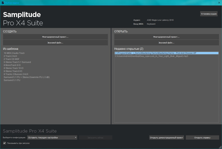Click the Открыть справку help button
The height and width of the screenshot is (149, 222).
click(x=203, y=138)
